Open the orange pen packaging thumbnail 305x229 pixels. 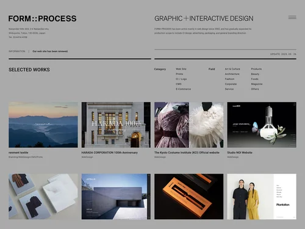[x=189, y=197]
